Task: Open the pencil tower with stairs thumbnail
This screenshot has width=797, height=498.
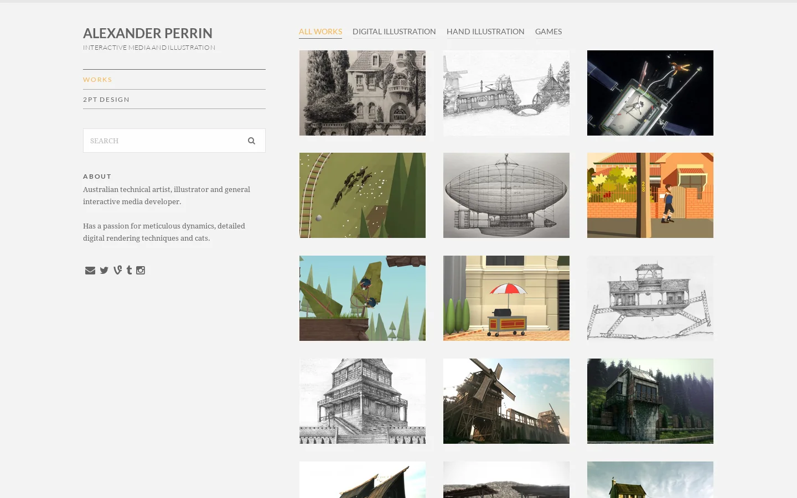Action: pyautogui.click(x=363, y=401)
